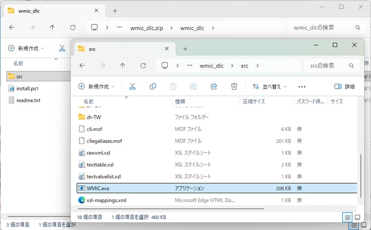Viewport: 371px width, 230px height.
Task: Expand chevron after wmic_dlc.zip in back window
Action: [x=171, y=28]
